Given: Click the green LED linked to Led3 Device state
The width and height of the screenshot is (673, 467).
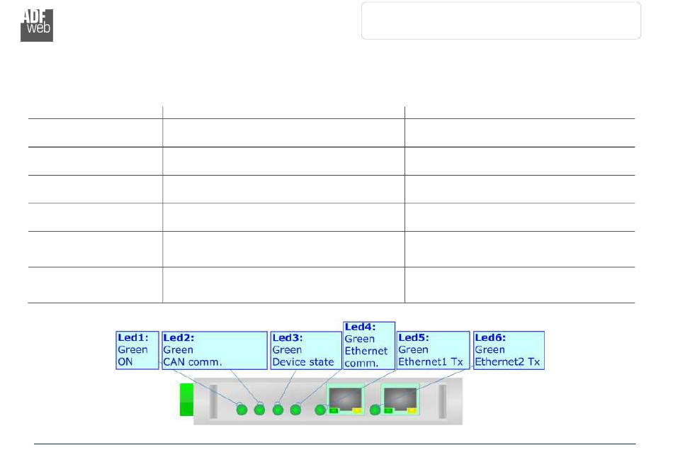Looking at the screenshot, I should 278,410.
